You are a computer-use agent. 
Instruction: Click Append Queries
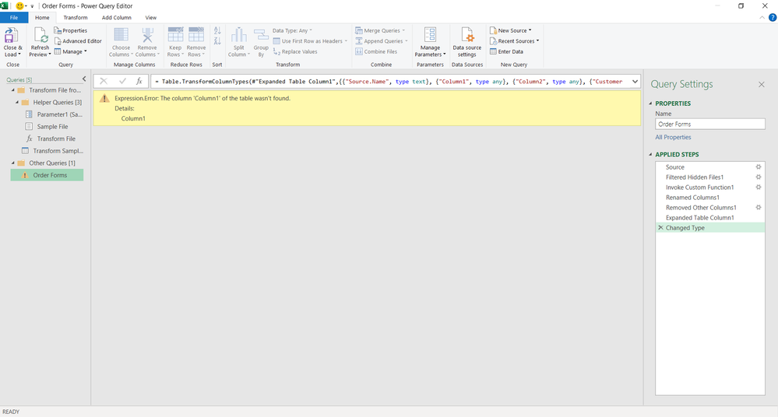click(381, 41)
